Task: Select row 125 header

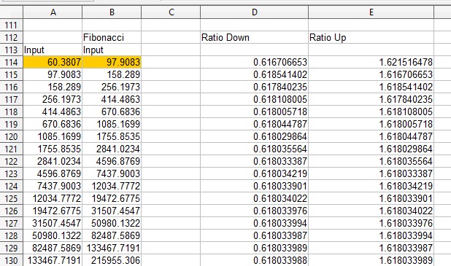Action: 11,198
